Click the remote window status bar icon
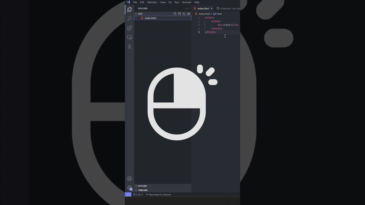This screenshot has width=365, height=205. tap(128, 194)
